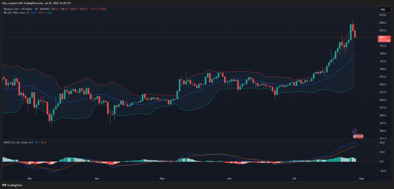Screen dimensions: 394x189
Task: Click the Jul label on time axis
Action: (294, 179)
